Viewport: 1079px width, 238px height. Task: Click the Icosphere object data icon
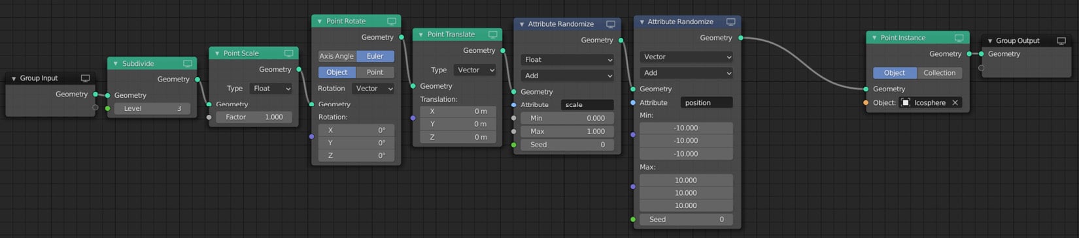click(906, 103)
